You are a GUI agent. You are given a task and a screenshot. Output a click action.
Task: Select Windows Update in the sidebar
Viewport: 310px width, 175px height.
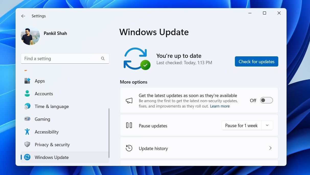(52, 157)
